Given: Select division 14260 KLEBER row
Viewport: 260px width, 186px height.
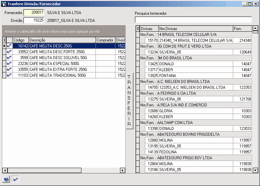Looking at the screenshot, I should click(199, 117).
